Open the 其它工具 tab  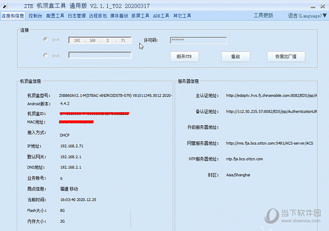[x=182, y=16]
